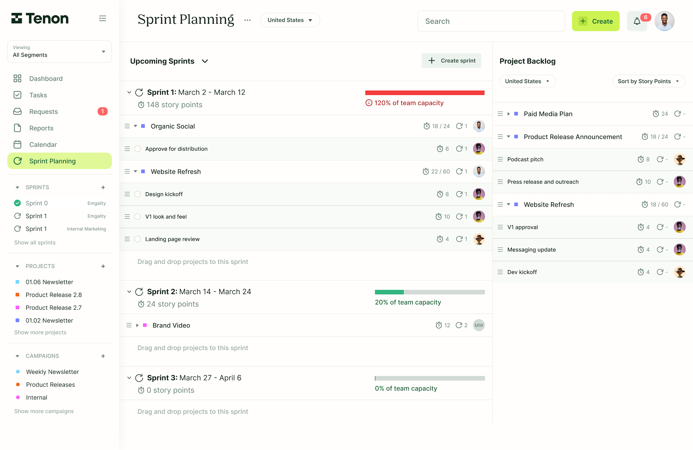This screenshot has height=450, width=693.
Task: Click the Sprint 2 team capacity progress bar
Action: (430, 292)
